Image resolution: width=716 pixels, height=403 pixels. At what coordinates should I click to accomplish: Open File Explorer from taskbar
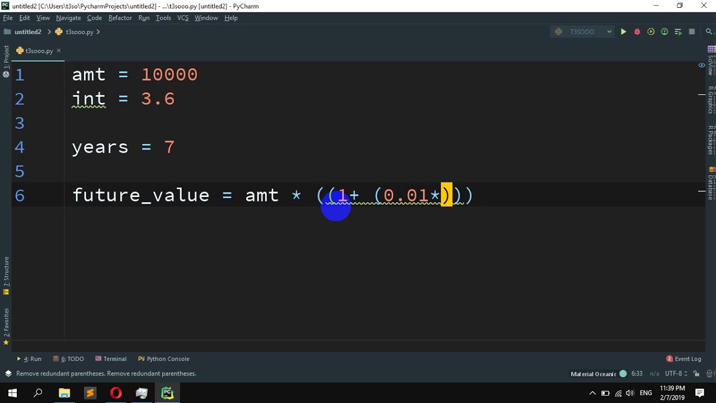(64, 393)
